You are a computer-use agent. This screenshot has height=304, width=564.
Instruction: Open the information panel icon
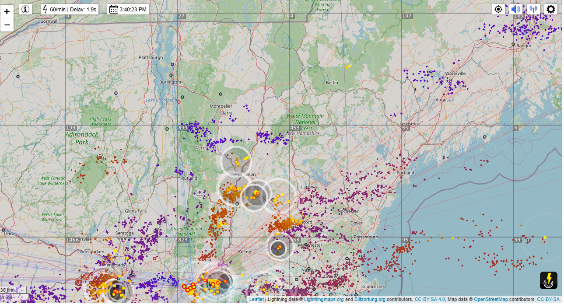(25, 9)
